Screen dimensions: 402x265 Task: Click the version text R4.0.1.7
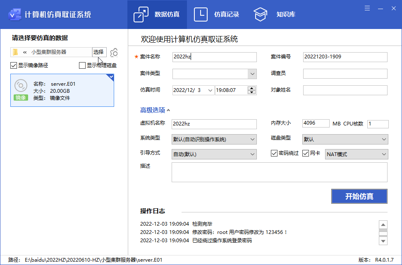click(384, 260)
